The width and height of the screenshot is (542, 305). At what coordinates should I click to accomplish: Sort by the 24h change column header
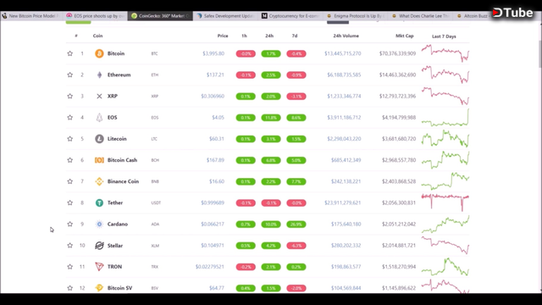click(x=269, y=36)
